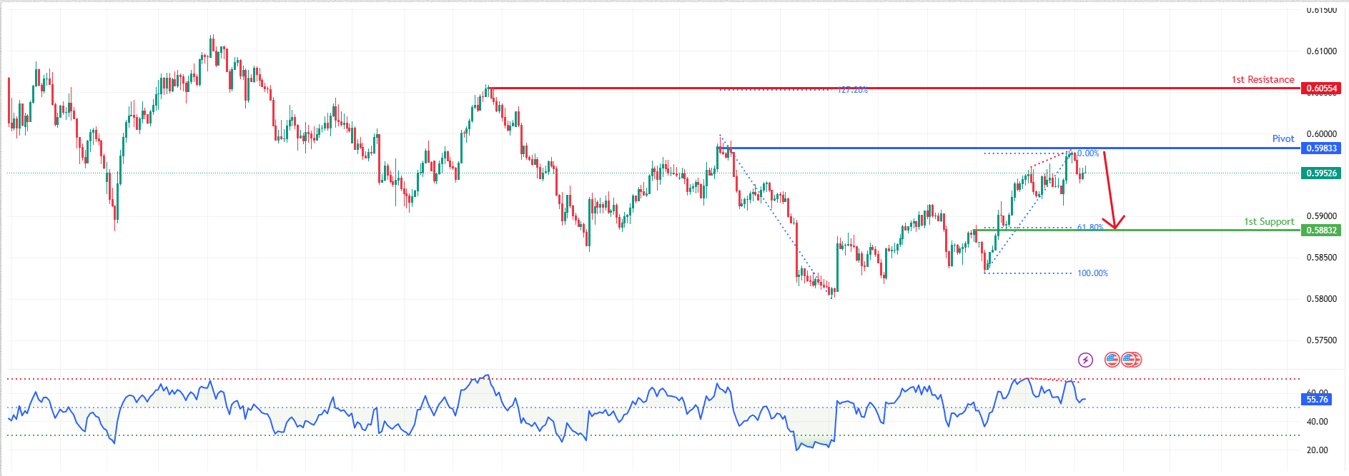Select the blue 0.59833 pivot price label
1349x476 pixels.
[x=1321, y=148]
